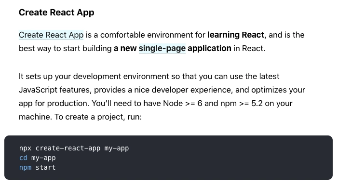The width and height of the screenshot is (338, 188).
Task: Click the words development environment
Action: [121, 77]
